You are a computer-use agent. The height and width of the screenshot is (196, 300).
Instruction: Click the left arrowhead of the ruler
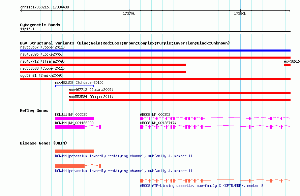click(x=21, y=11)
